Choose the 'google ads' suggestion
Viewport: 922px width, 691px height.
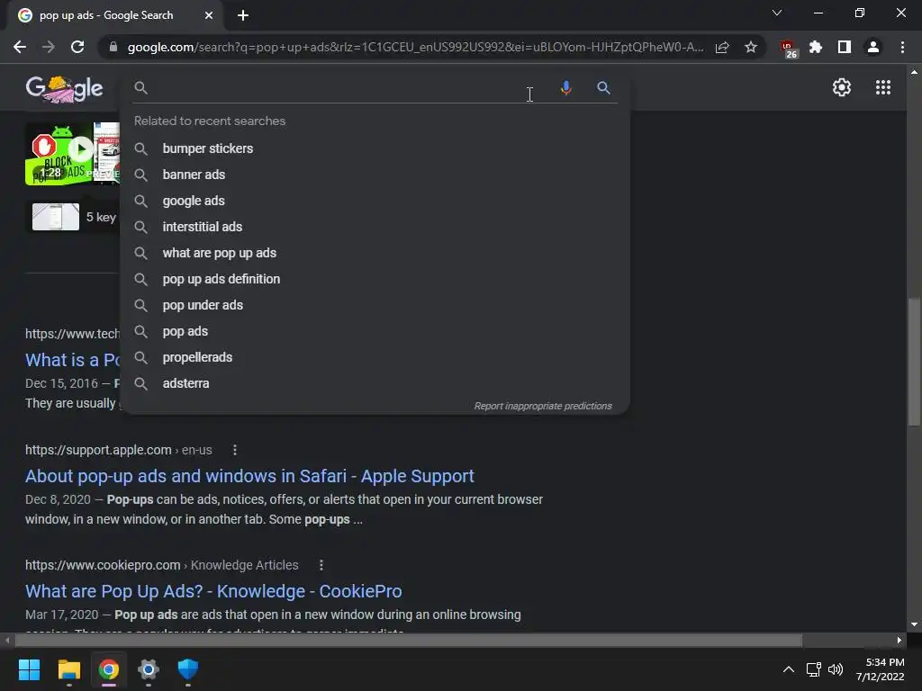(375, 201)
